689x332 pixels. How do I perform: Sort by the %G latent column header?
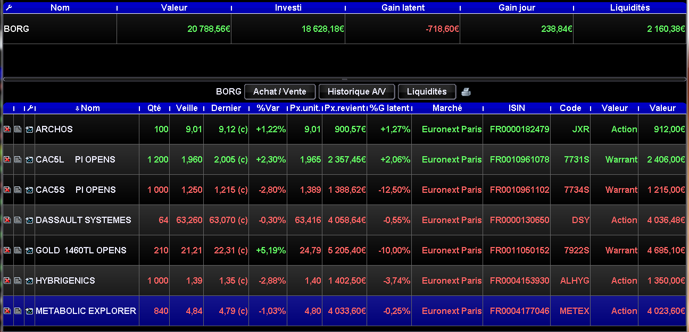point(390,108)
